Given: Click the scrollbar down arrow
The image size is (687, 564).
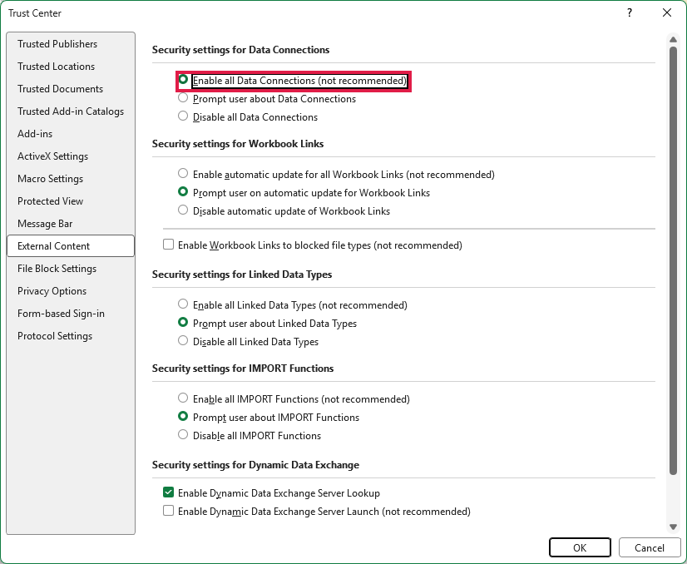Looking at the screenshot, I should click(674, 527).
